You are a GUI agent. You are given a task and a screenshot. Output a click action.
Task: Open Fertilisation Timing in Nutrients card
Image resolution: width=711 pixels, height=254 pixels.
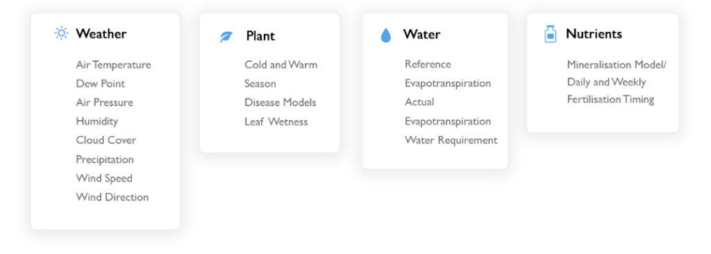(x=610, y=99)
